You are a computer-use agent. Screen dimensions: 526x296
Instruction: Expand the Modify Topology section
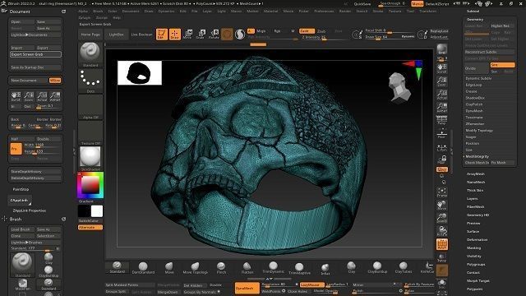point(479,131)
